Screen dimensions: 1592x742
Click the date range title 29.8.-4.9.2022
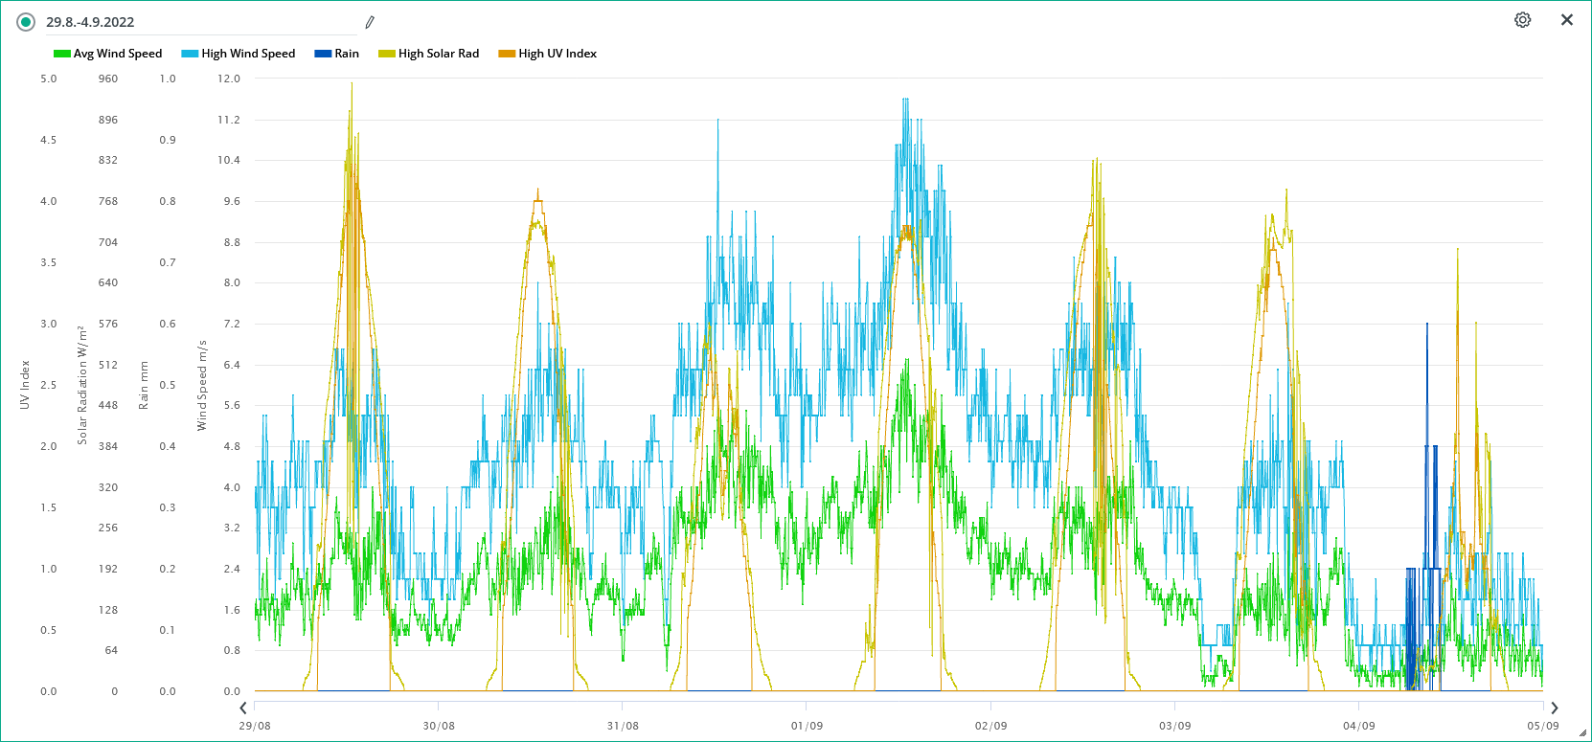[90, 22]
